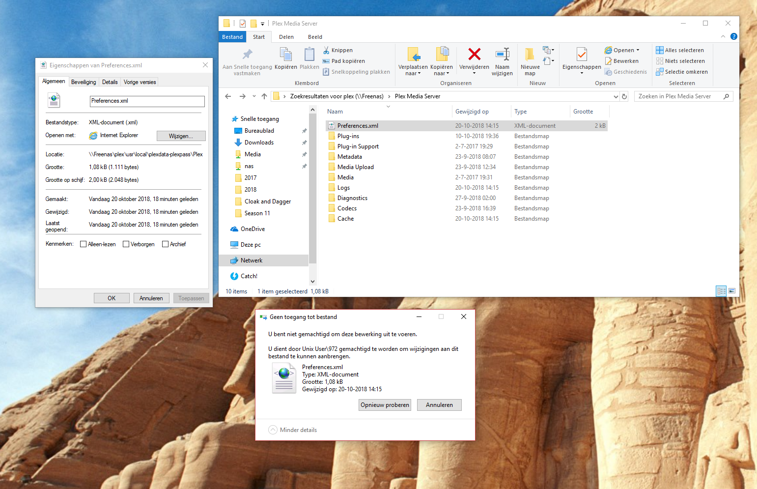Invert selection with Selectie omkeren

pyautogui.click(x=682, y=72)
